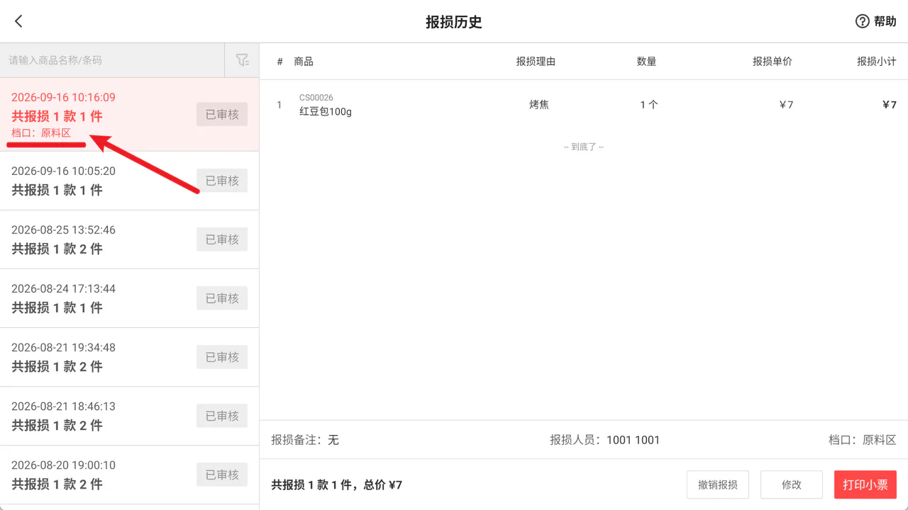Click the 红豆包100g product row
Image resolution: width=908 pixels, height=510 pixels.
coord(584,105)
